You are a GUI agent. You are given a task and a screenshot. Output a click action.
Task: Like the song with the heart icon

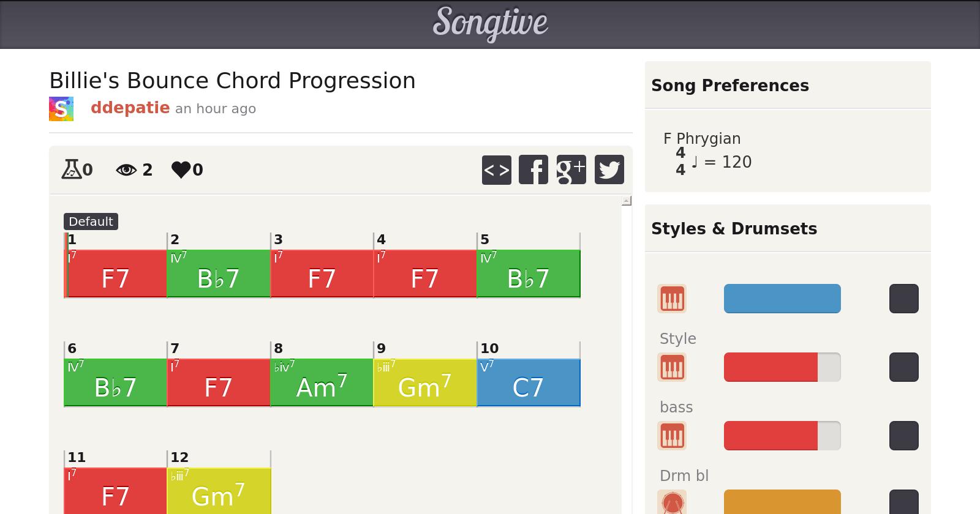tap(181, 169)
